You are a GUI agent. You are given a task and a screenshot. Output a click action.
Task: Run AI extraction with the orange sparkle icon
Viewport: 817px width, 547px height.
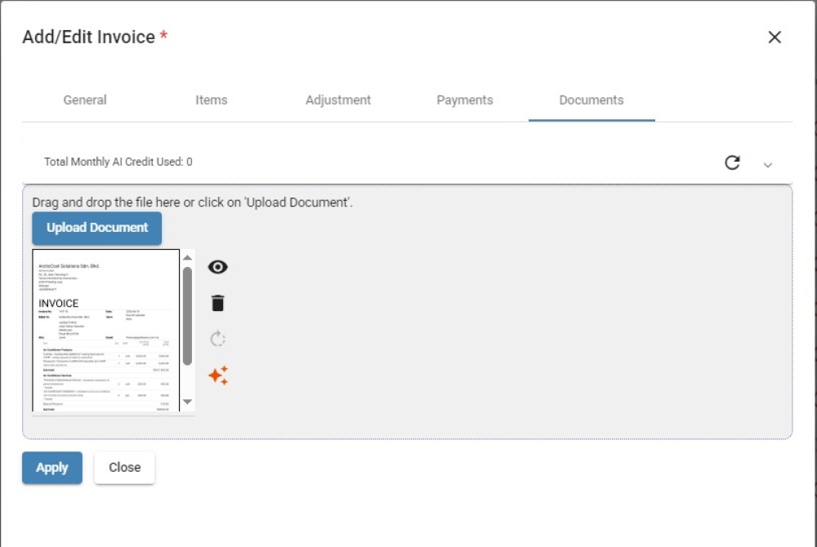tap(218, 376)
